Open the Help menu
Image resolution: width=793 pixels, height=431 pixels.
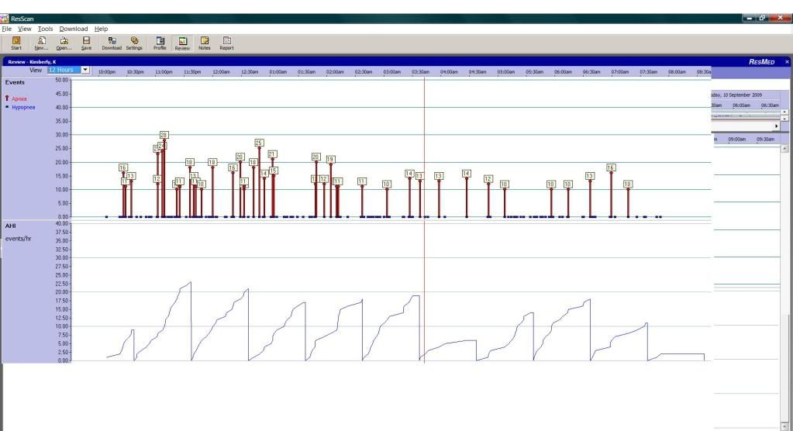[101, 29]
